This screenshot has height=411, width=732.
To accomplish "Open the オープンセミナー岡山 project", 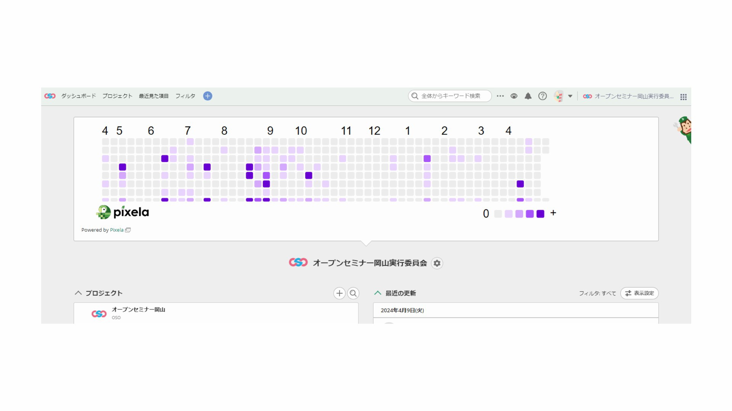I will click(x=138, y=309).
